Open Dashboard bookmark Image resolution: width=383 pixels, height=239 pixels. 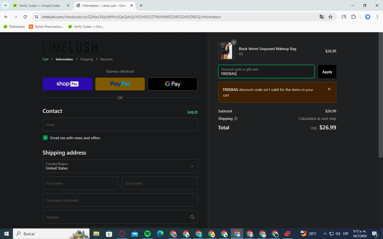[x=14, y=26]
